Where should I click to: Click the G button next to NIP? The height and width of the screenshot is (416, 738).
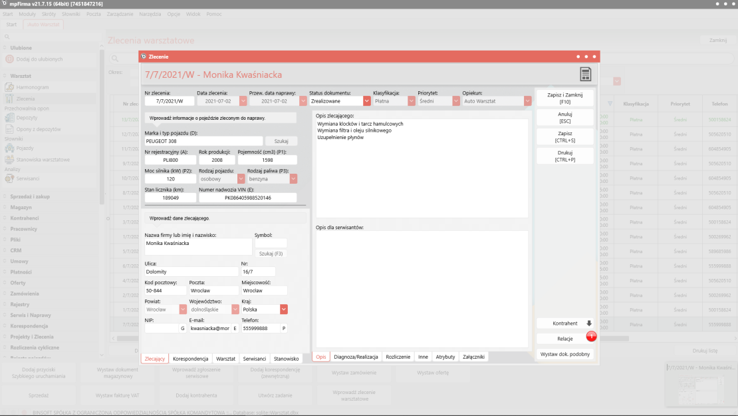[183, 328]
